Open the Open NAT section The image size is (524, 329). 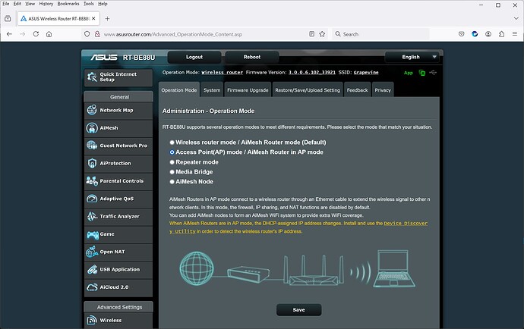click(118, 252)
